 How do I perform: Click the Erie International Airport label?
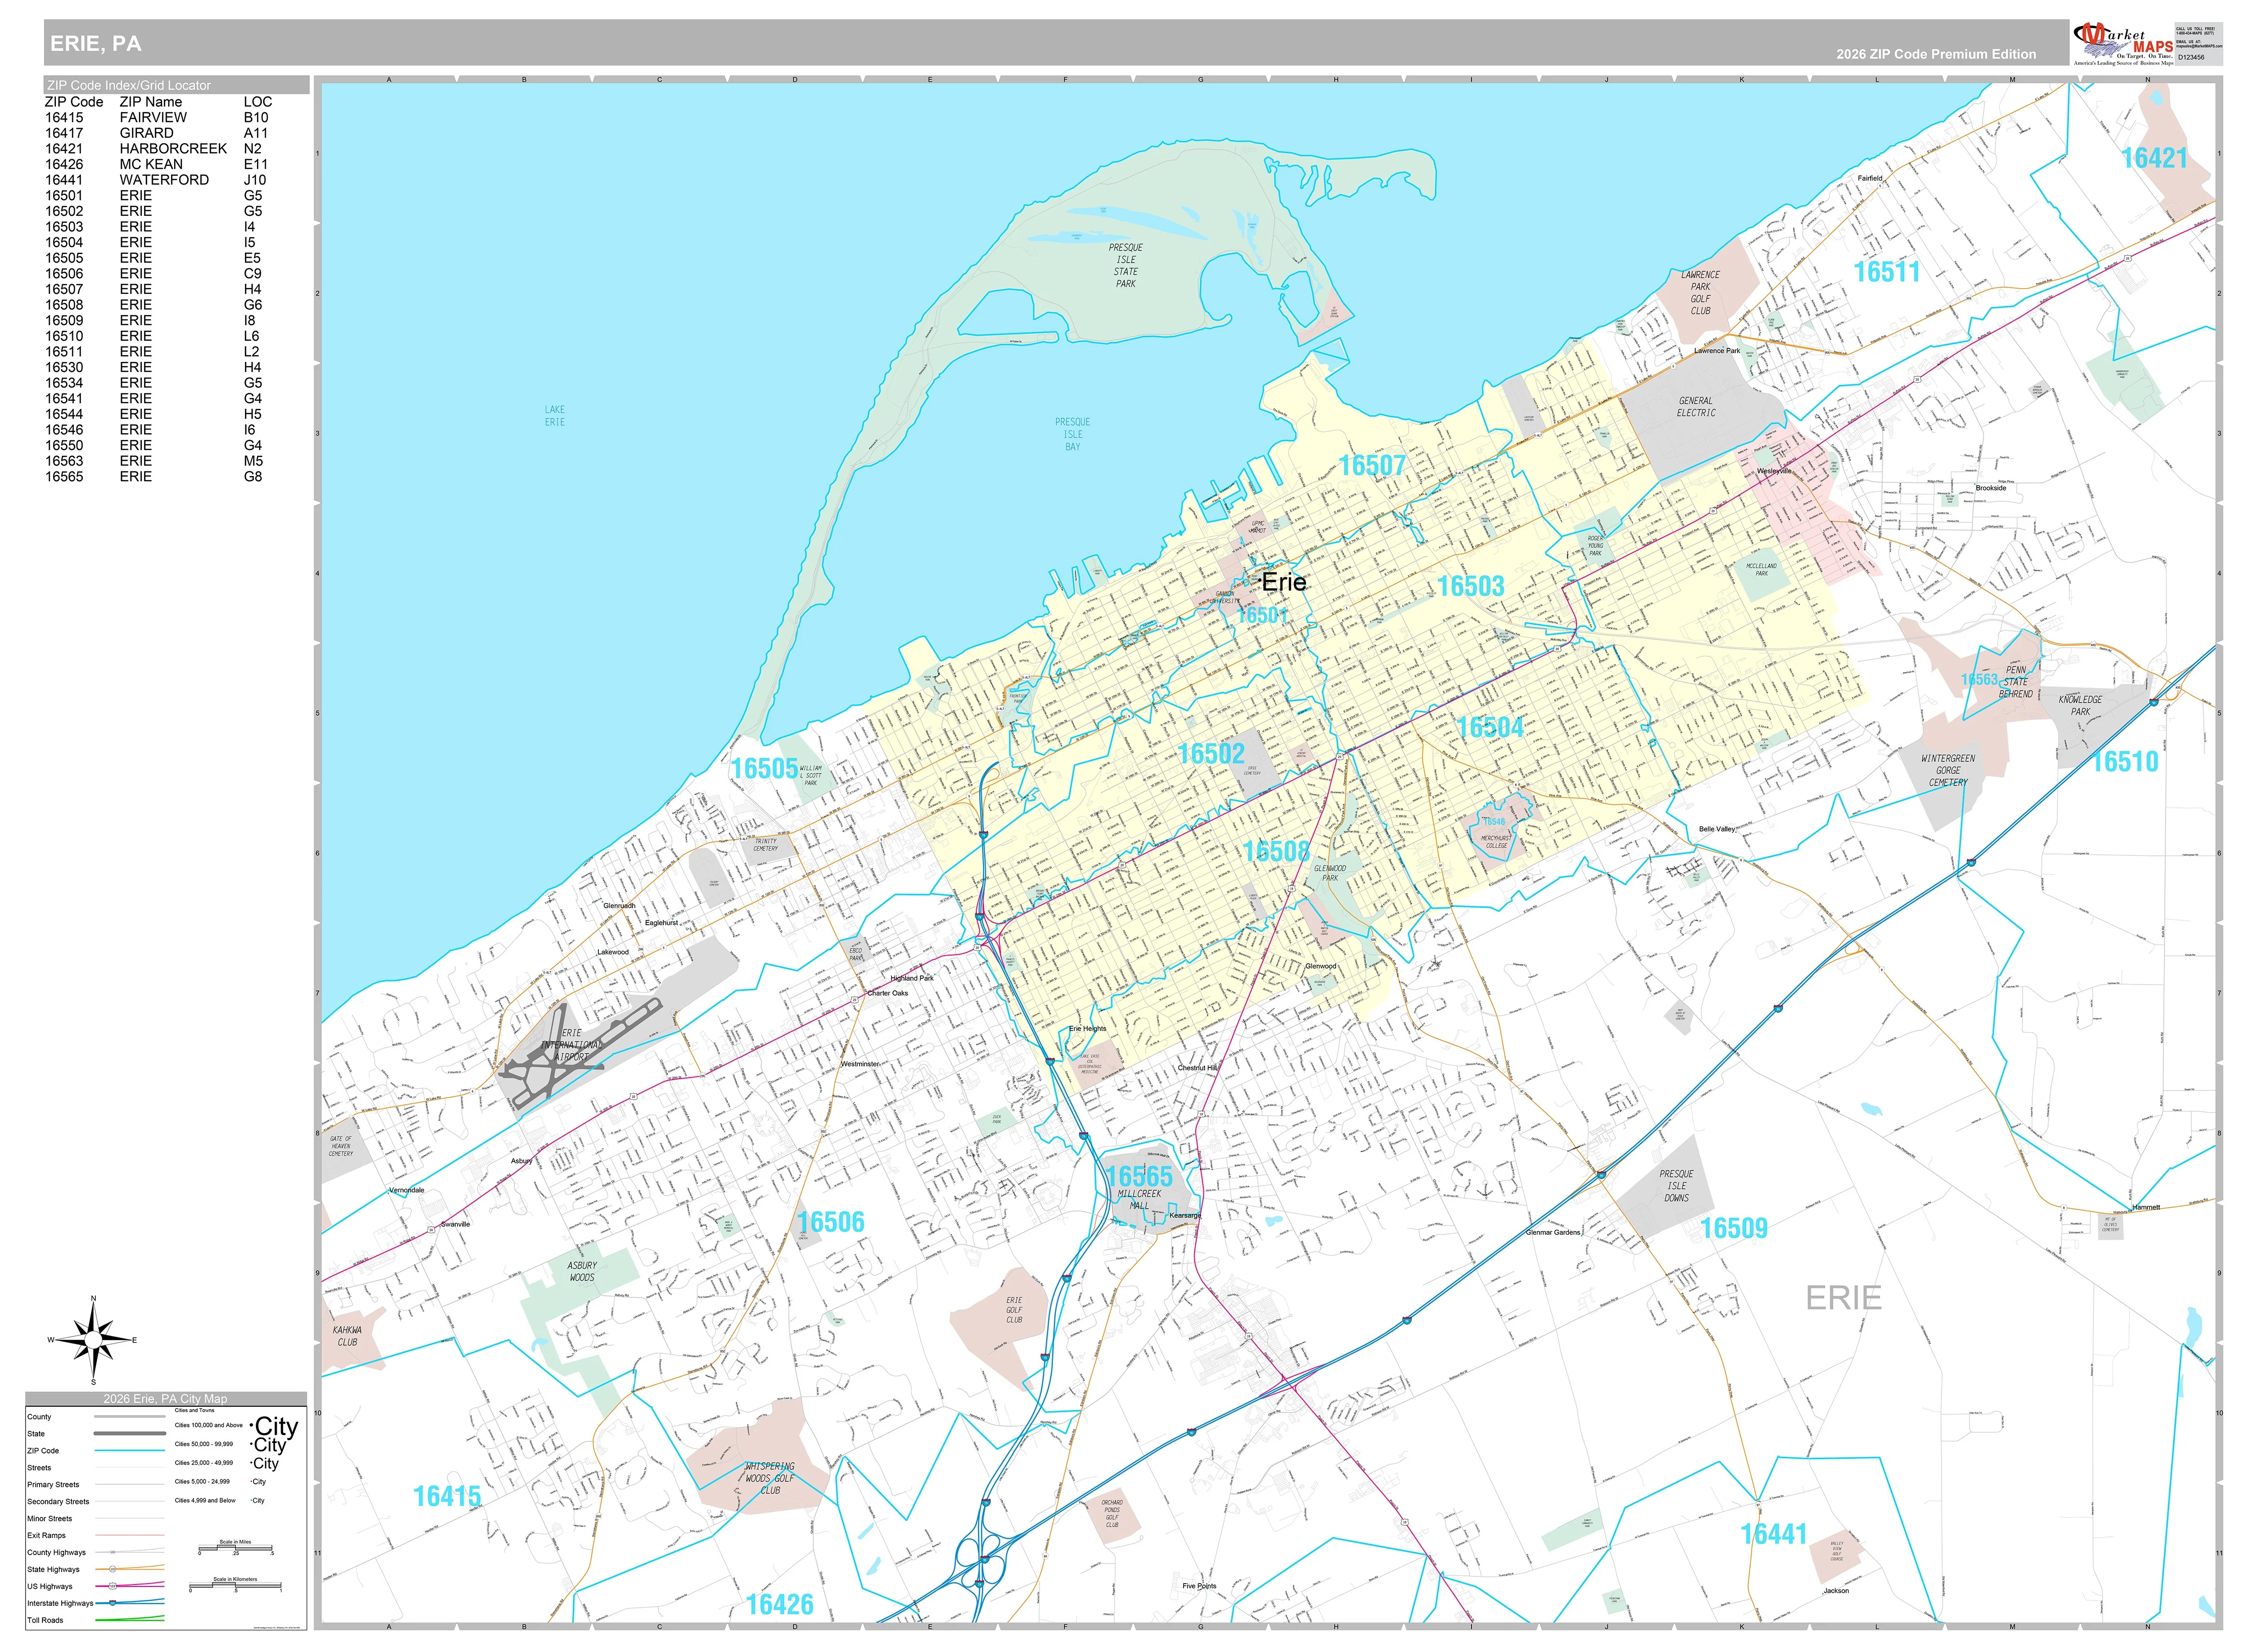[571, 1045]
